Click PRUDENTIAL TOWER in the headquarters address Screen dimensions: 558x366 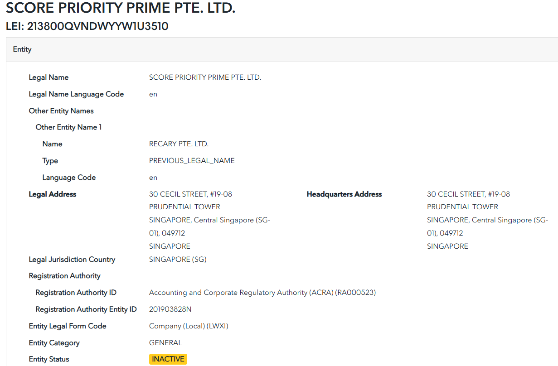pos(462,207)
